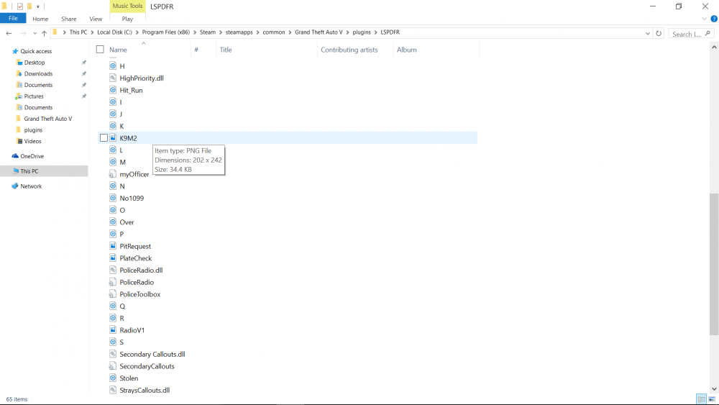Select the Stolen audio file icon
This screenshot has width=719, height=405.
(x=113, y=378)
